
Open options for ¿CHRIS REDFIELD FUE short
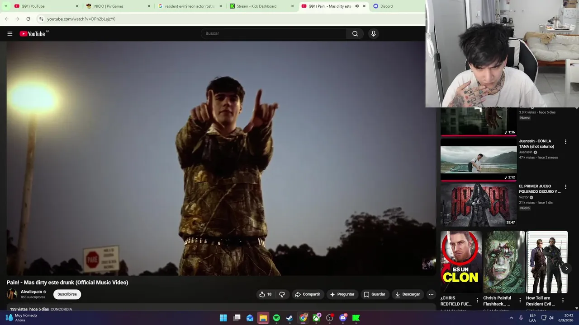[477, 300]
